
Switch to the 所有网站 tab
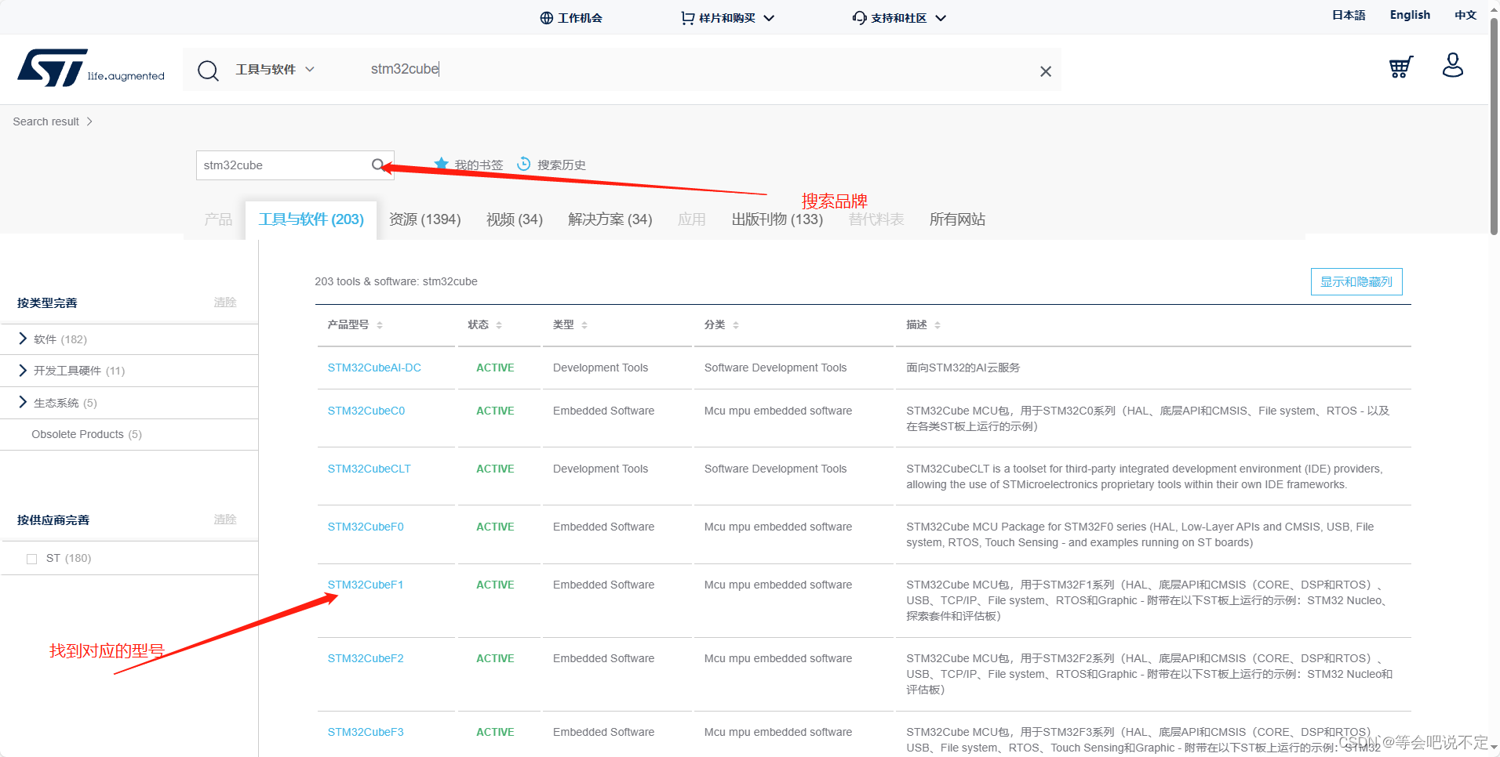coord(957,219)
